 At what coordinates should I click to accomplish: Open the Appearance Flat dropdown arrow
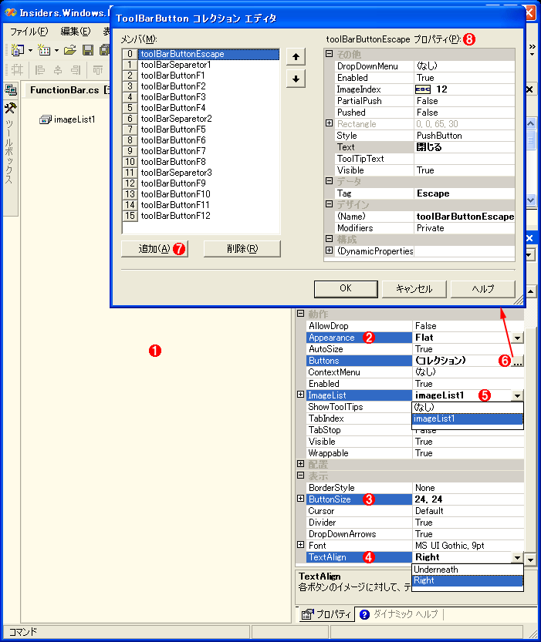(x=518, y=338)
